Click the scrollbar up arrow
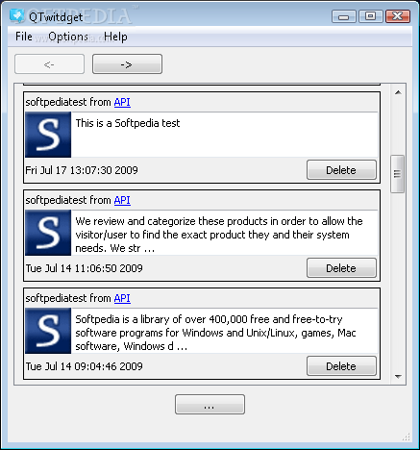The width and height of the screenshot is (420, 450). coord(398,92)
